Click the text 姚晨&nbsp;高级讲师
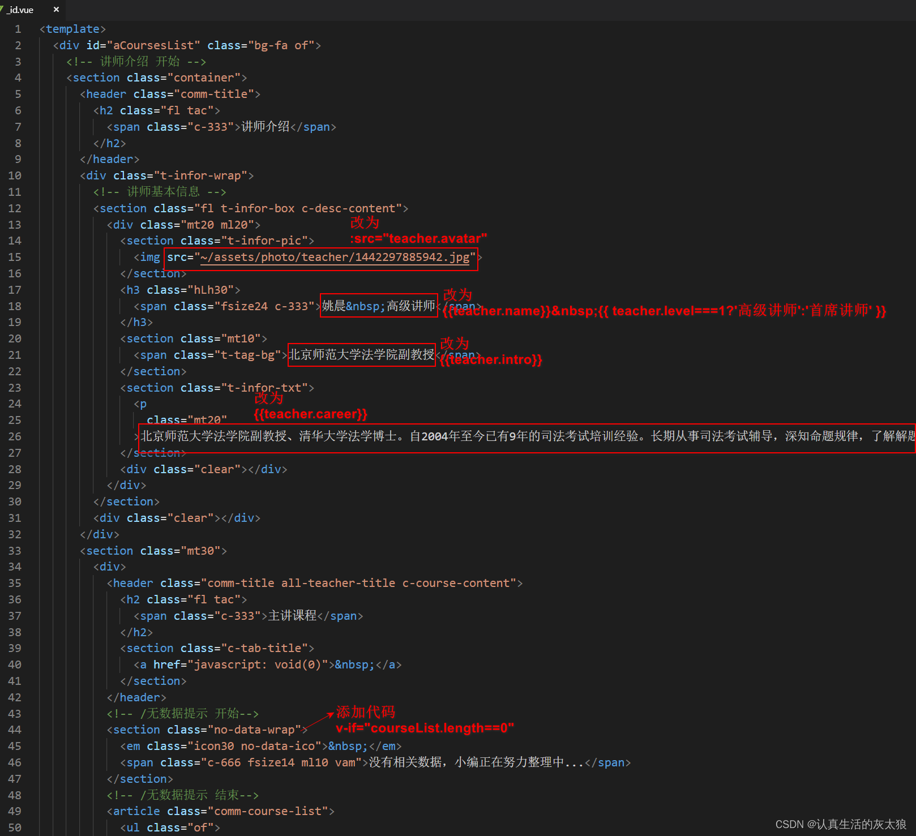Image resolution: width=916 pixels, height=836 pixels. (x=379, y=306)
